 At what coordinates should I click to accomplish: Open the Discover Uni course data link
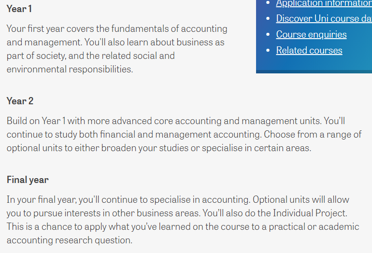[324, 18]
